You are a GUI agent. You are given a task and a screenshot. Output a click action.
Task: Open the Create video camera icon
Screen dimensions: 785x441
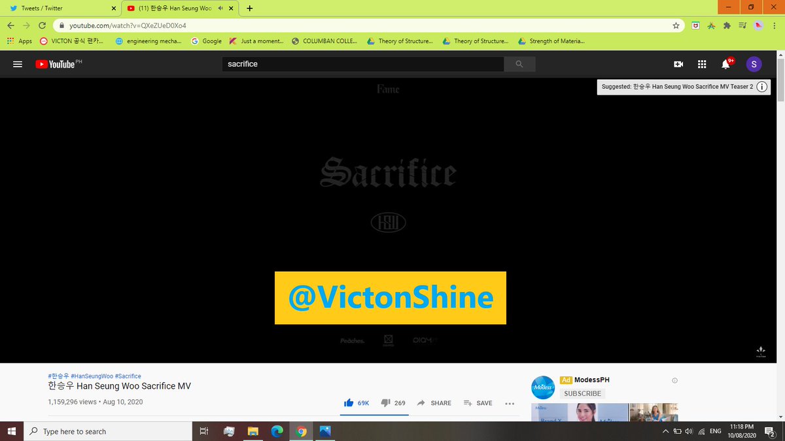coord(678,64)
